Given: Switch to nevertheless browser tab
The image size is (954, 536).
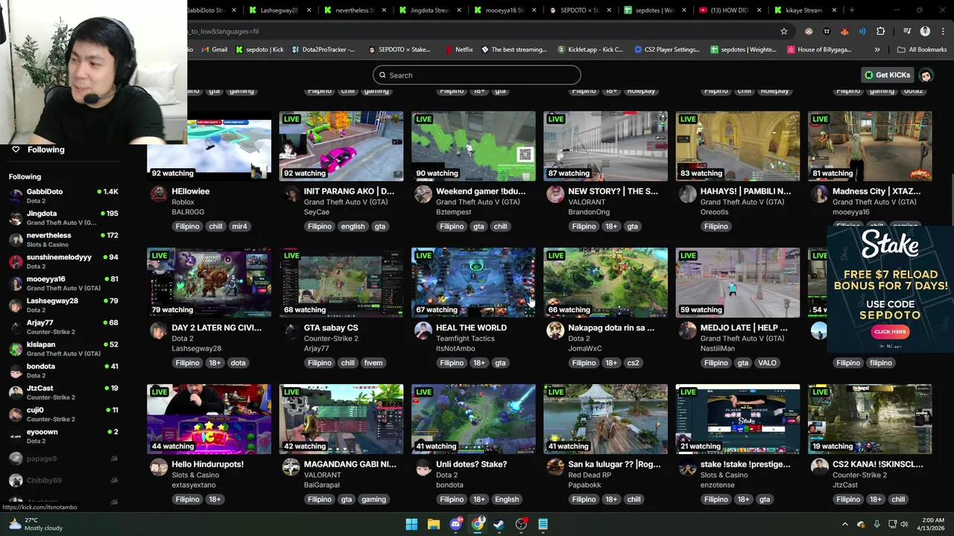Looking at the screenshot, I should tap(354, 10).
